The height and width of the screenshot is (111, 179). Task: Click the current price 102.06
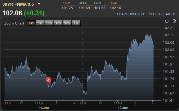tap(12, 13)
